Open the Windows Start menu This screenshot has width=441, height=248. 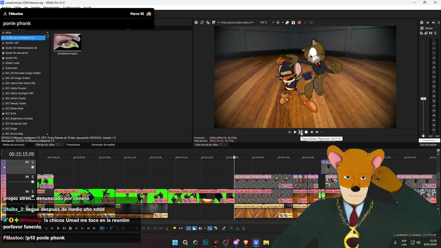[x=175, y=242]
